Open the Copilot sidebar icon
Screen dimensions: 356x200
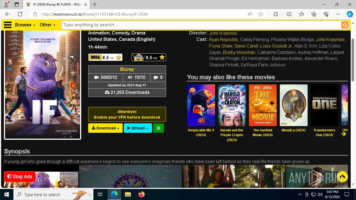(x=350, y=14)
